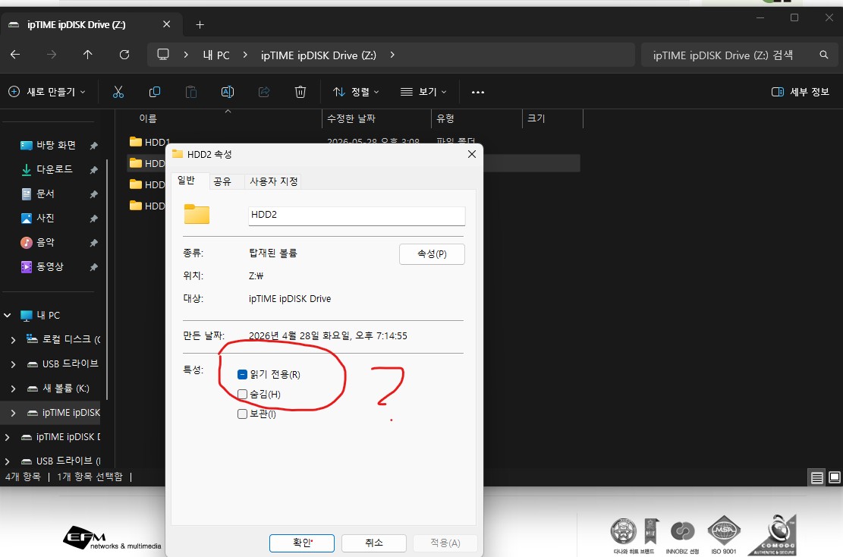Switch to details list view icon
This screenshot has height=557, width=843.
click(x=817, y=477)
